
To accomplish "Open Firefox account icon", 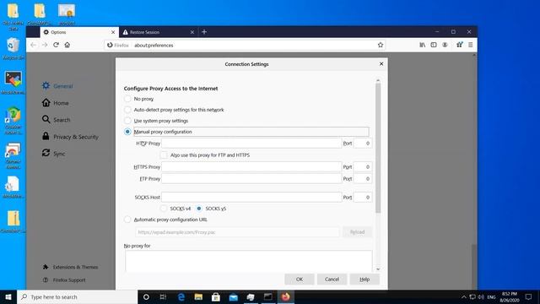I will tap(445, 45).
